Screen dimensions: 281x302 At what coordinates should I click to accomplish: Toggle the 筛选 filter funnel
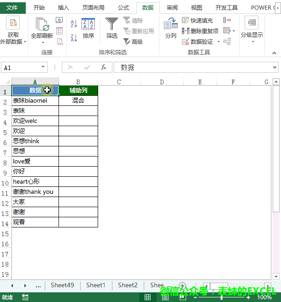pos(112,28)
